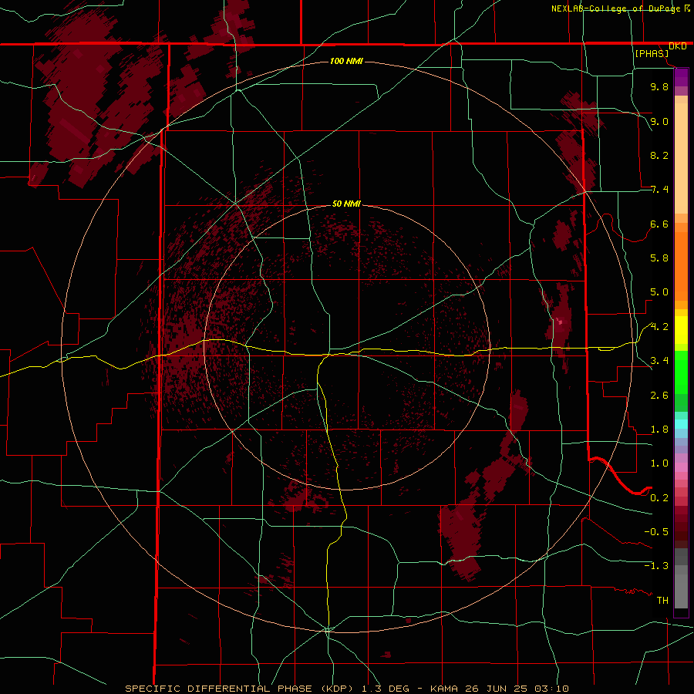The image size is (694, 694).
Task: Click the 9.8 legend value
Action: pyautogui.click(x=659, y=86)
